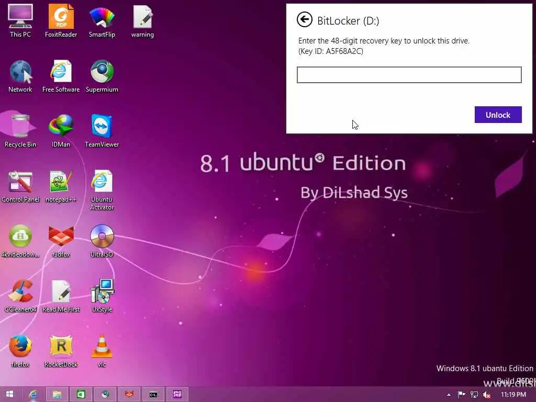Open the Control Panel shortcut
Viewport: 536px width, 402px height.
point(20,186)
